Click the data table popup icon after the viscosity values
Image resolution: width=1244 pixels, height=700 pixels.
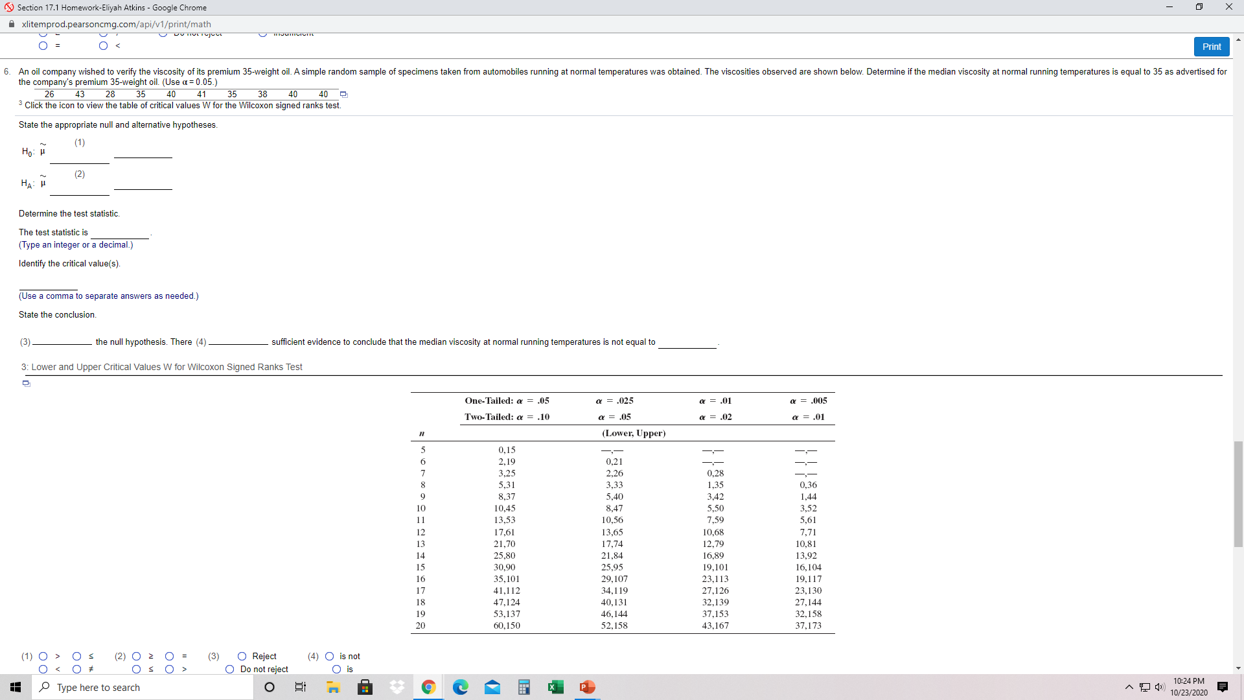[x=344, y=95]
